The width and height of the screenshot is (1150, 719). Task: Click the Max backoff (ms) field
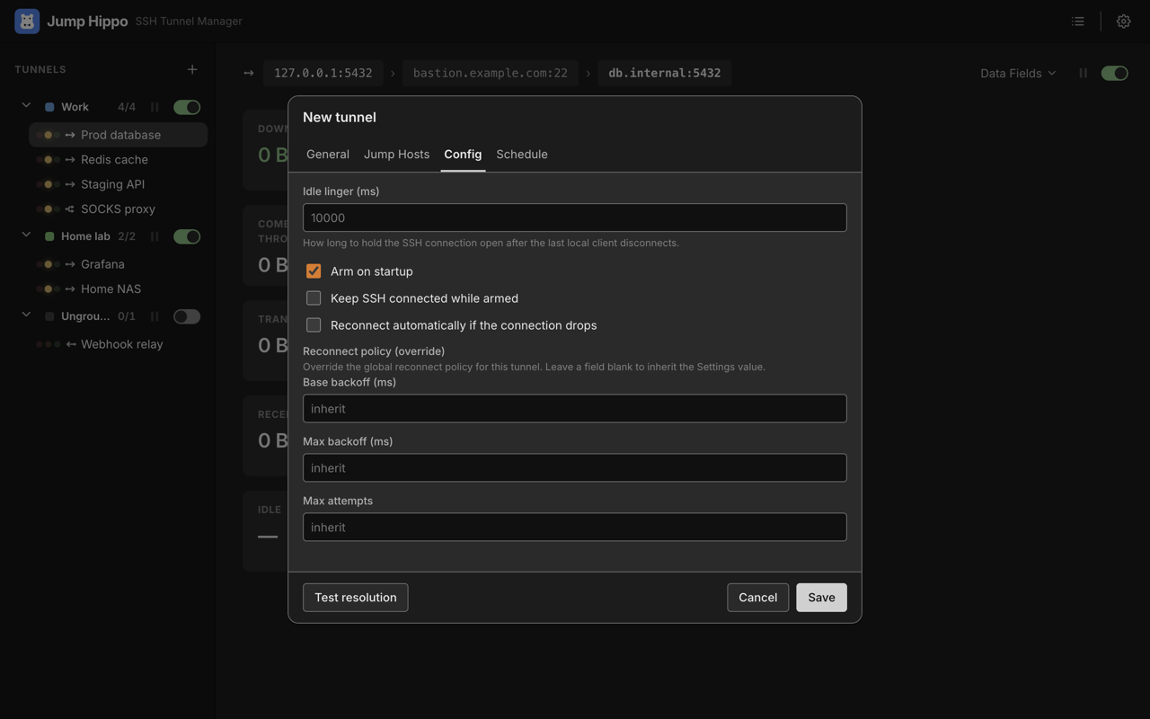[x=575, y=467]
